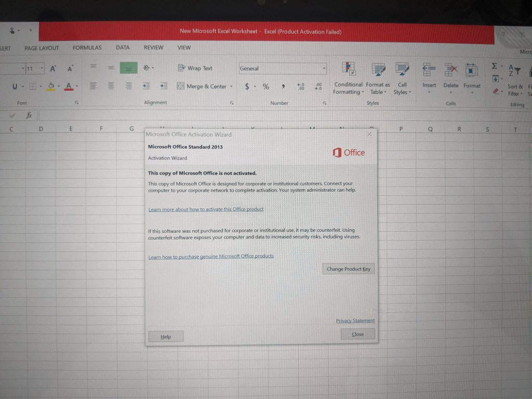Image resolution: width=532 pixels, height=399 pixels.
Task: Apply Percent Style format
Action: (265, 87)
